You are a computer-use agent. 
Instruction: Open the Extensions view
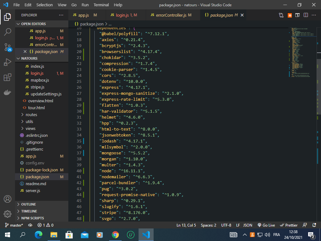pos(8,77)
